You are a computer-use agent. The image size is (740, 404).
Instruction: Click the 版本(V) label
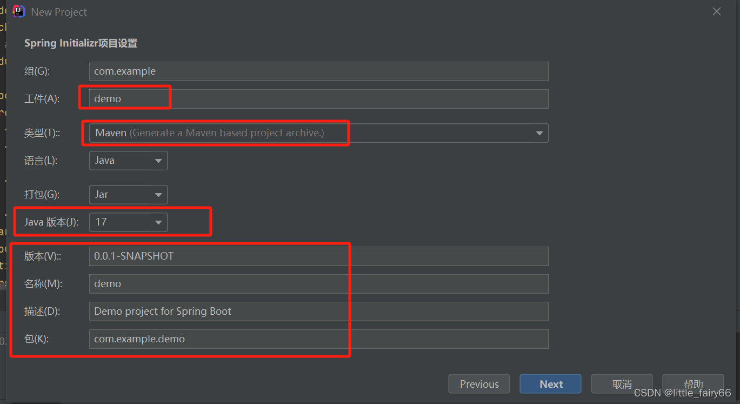pos(43,256)
